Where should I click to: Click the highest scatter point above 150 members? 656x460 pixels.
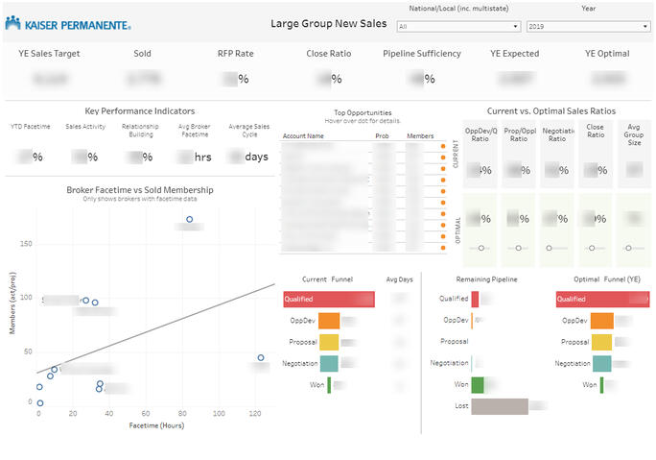[x=189, y=220]
